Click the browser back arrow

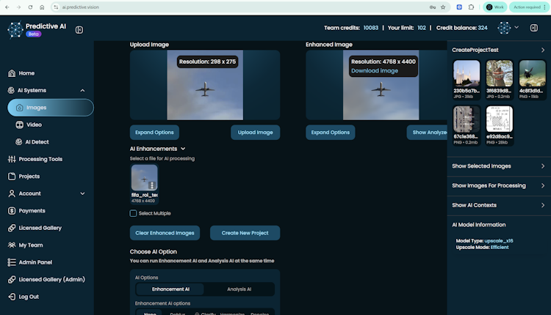(7, 7)
